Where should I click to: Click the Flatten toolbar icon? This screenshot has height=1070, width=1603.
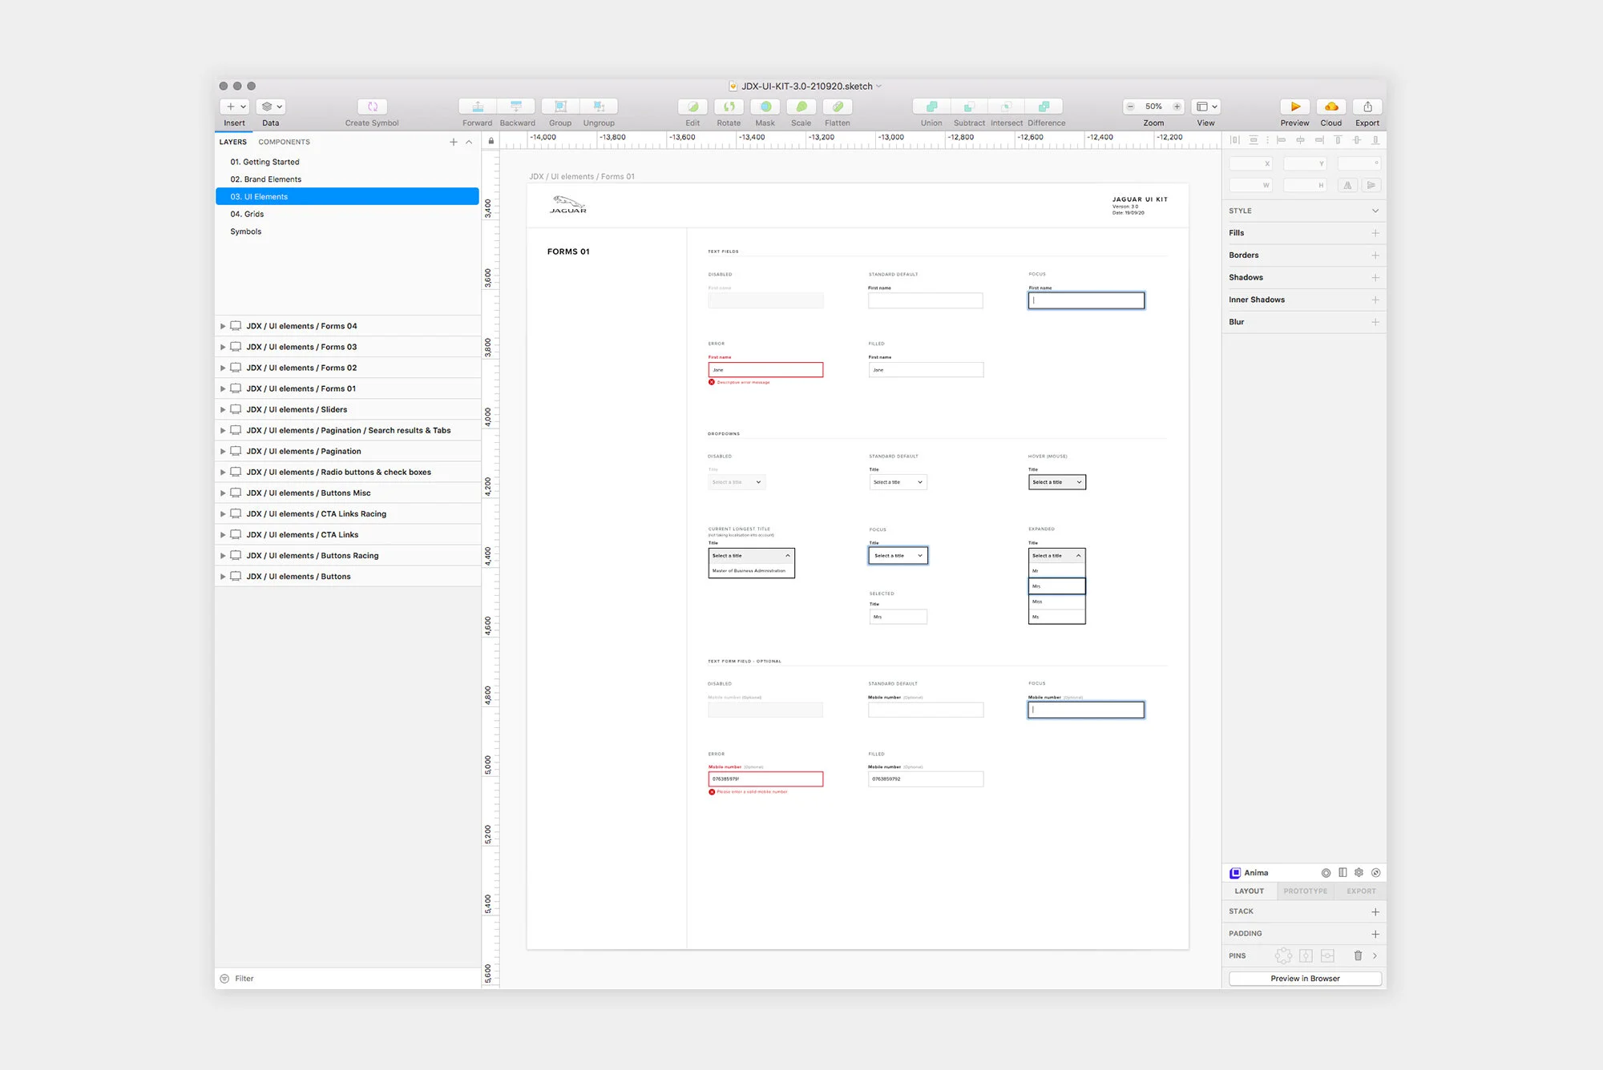point(837,107)
